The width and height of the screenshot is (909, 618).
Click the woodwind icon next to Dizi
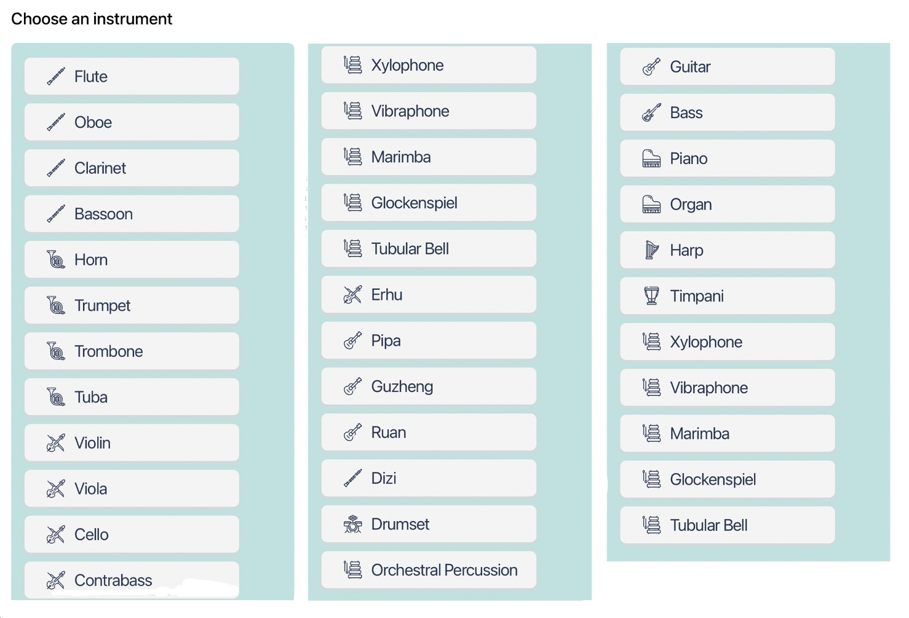pyautogui.click(x=352, y=479)
